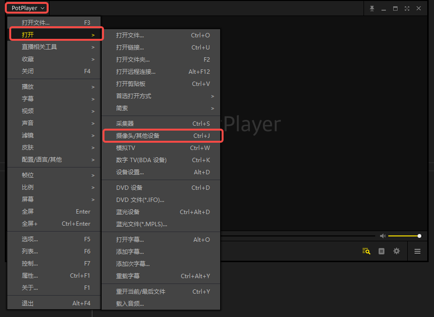Choose 载入音频... at the submenu bottom
This screenshot has height=317, width=434.
pos(160,304)
